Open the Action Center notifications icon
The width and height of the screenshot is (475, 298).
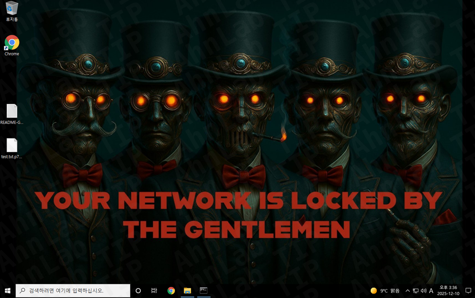(468, 291)
